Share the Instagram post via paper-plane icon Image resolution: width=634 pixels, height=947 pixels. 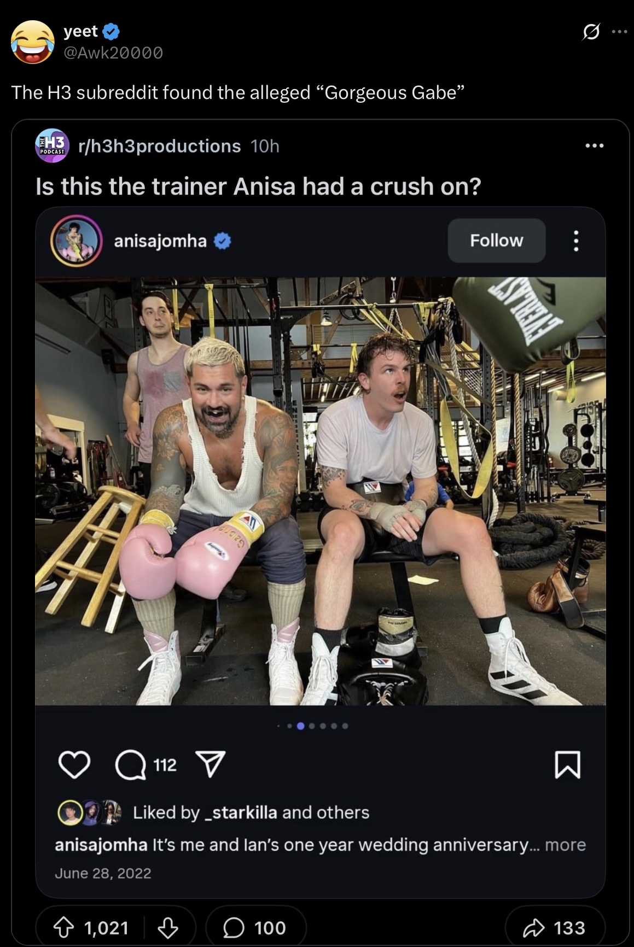[x=211, y=764]
